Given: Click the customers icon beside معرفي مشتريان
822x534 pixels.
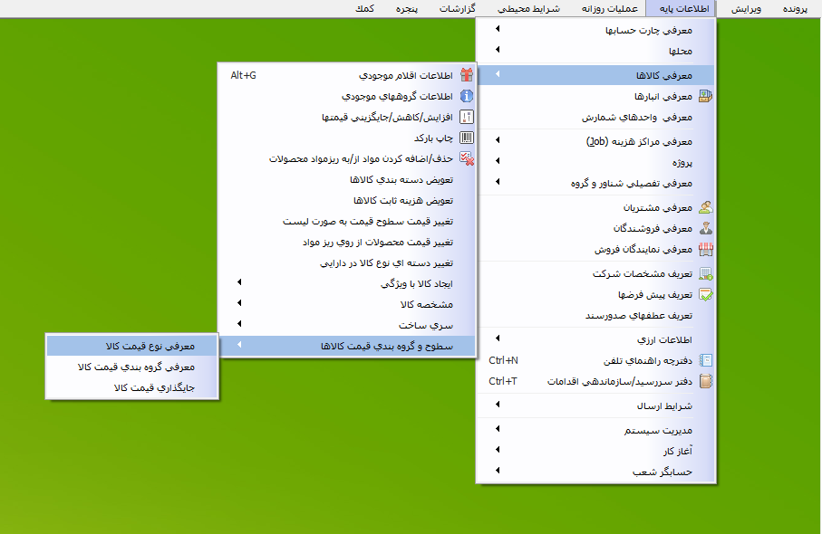Looking at the screenshot, I should click(x=705, y=207).
